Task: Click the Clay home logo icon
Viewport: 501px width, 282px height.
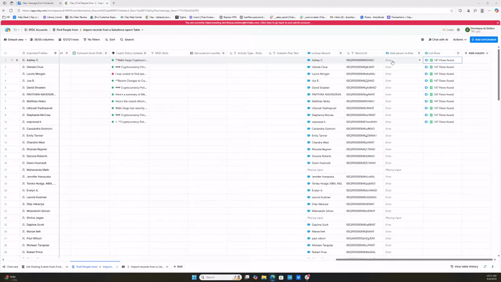Action: 7,30
